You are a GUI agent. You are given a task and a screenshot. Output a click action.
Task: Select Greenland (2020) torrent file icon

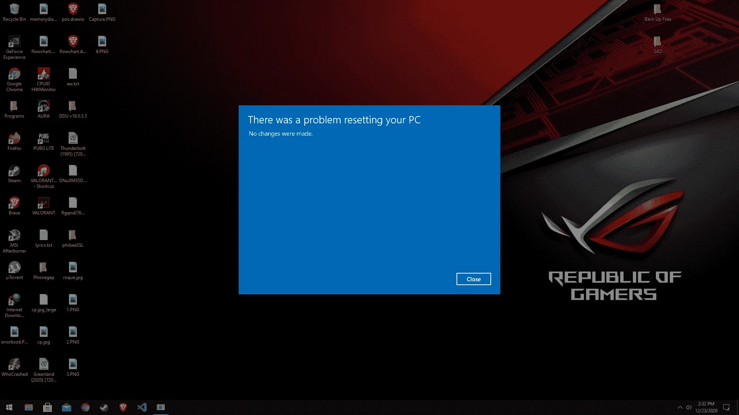coord(43,370)
